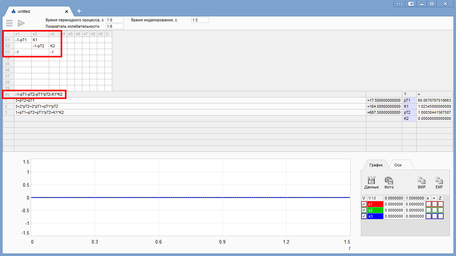Image resolution: width=456 pixels, height=256 pixels.
Task: Select the -1 cell in X3 row, x3 column
Action: [x=54, y=52]
